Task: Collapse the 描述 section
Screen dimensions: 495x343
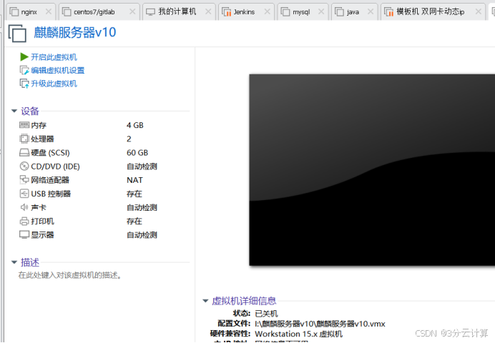Action: pyautogui.click(x=14, y=262)
